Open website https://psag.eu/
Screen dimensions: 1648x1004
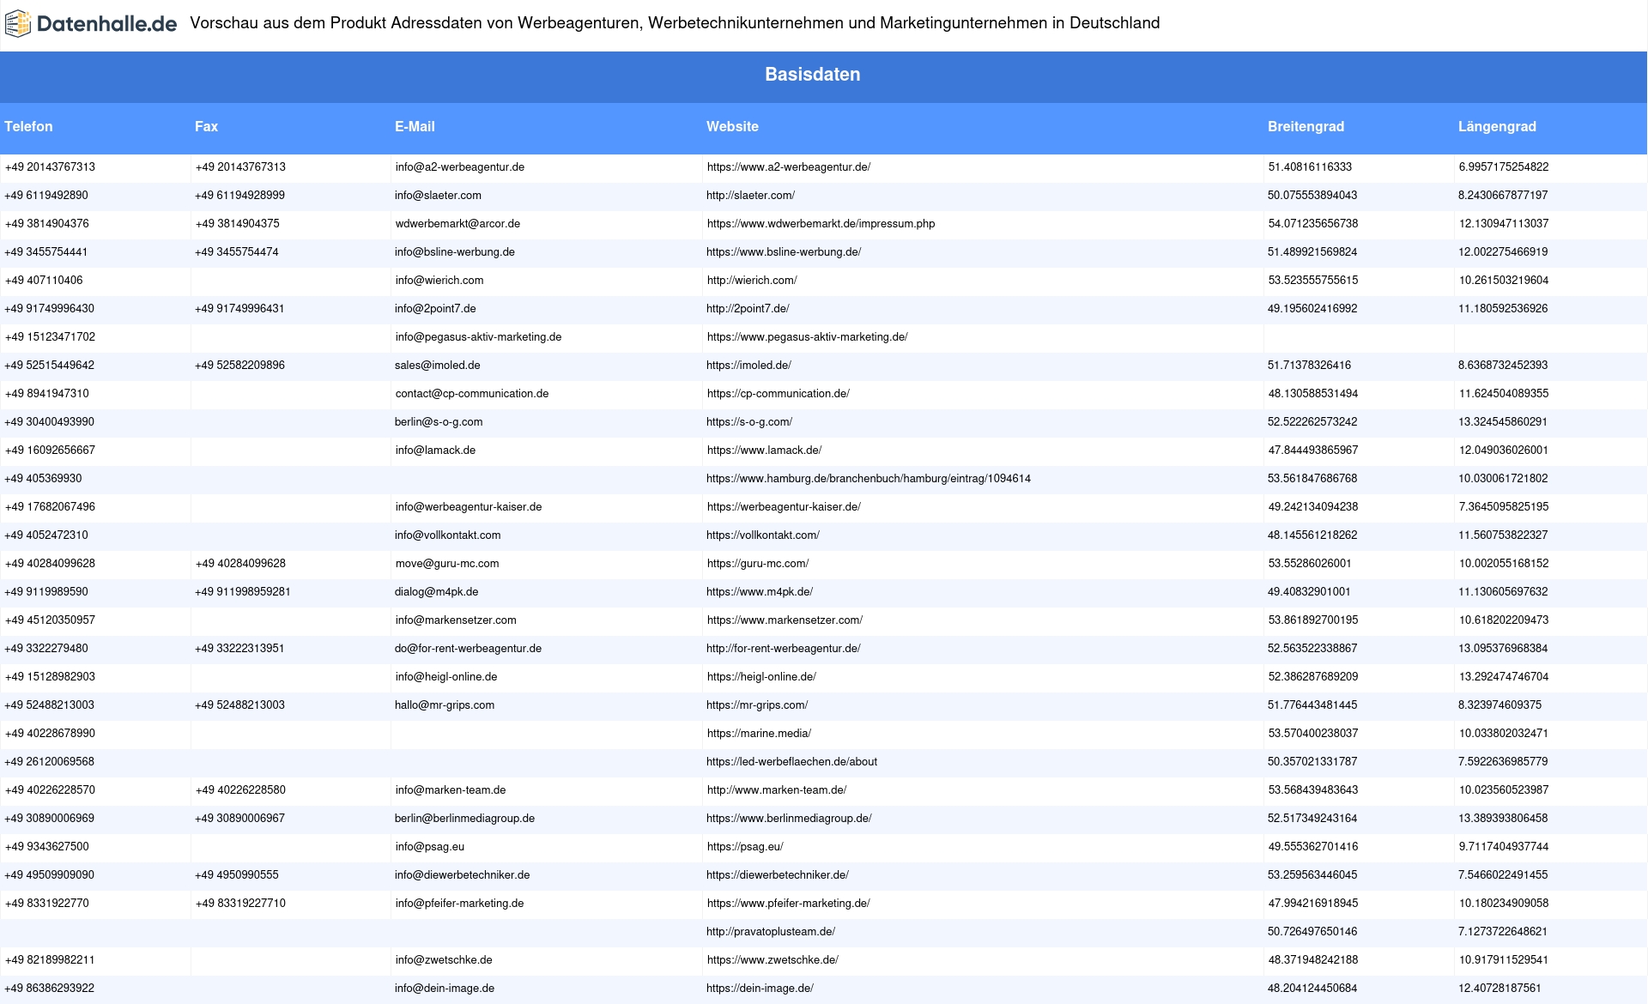point(745,847)
